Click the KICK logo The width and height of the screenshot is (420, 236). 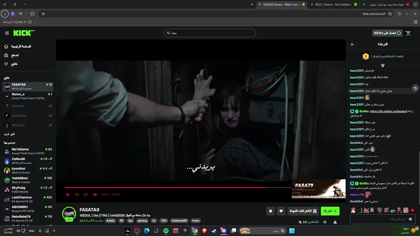[x=24, y=33]
